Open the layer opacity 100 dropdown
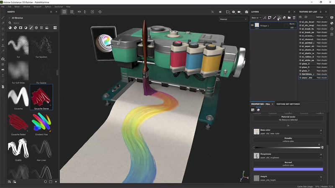335x188 pixels. [x=293, y=28]
